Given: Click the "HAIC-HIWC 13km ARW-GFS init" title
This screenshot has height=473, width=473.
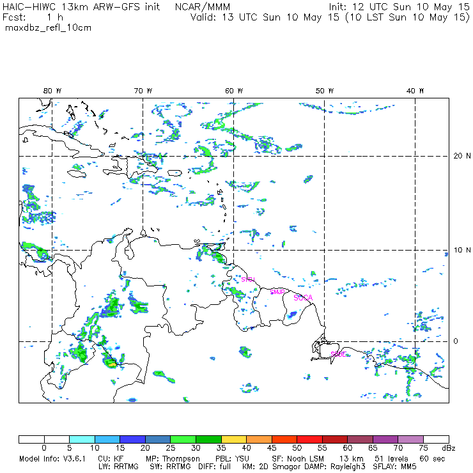Looking at the screenshot, I should pos(81,6).
